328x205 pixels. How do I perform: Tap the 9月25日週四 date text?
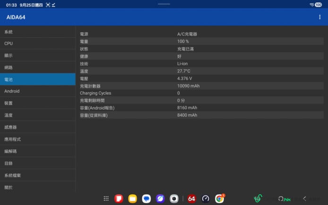(31, 5)
